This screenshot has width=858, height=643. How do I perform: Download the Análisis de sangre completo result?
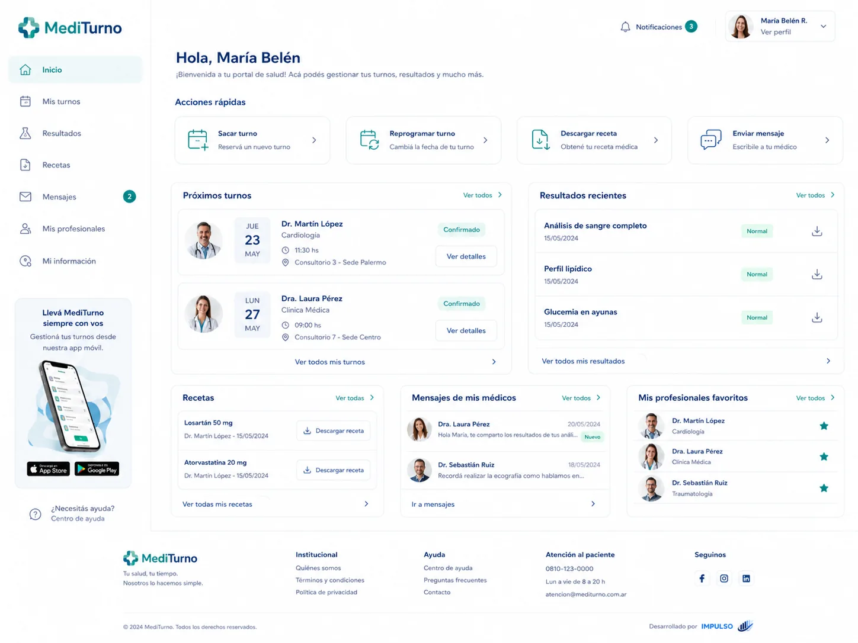pyautogui.click(x=817, y=231)
